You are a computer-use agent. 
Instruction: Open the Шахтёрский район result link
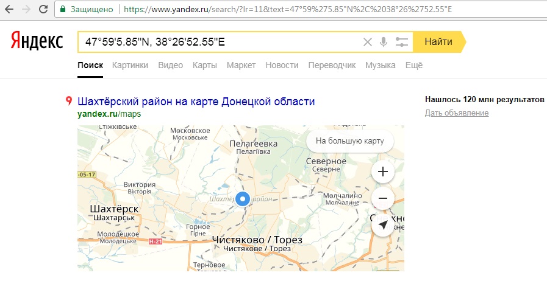(196, 101)
